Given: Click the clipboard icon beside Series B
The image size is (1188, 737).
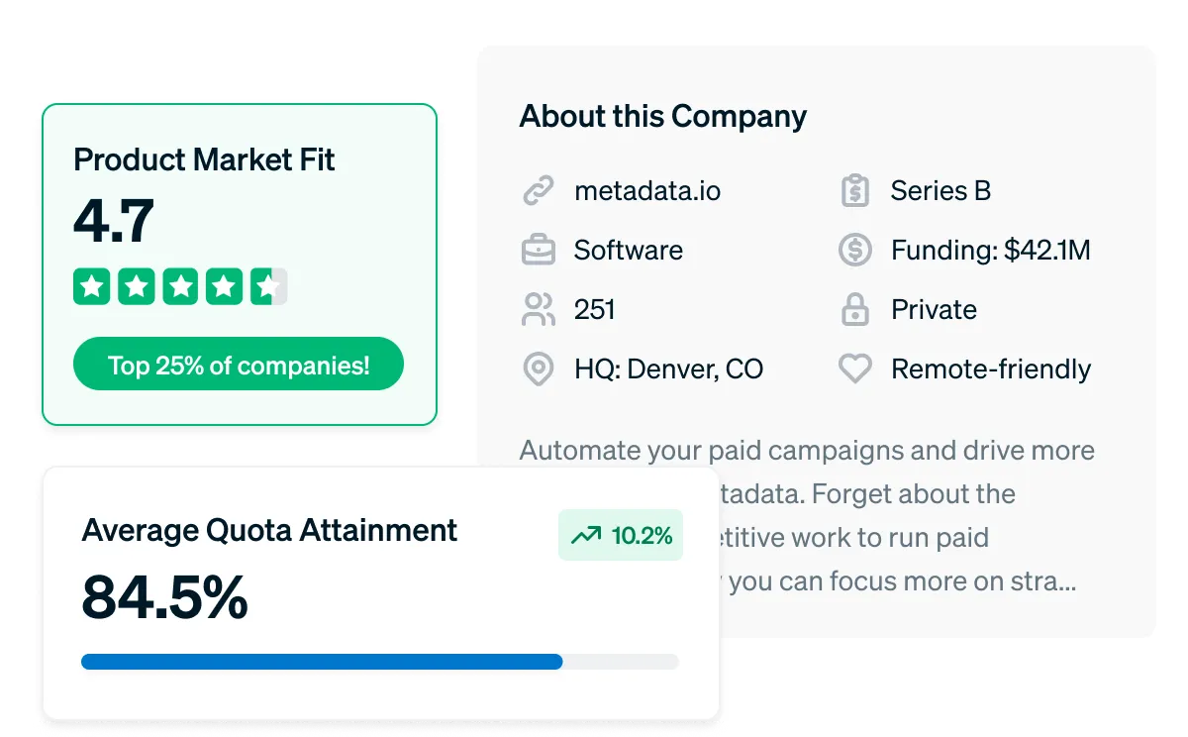Looking at the screenshot, I should click(x=854, y=190).
